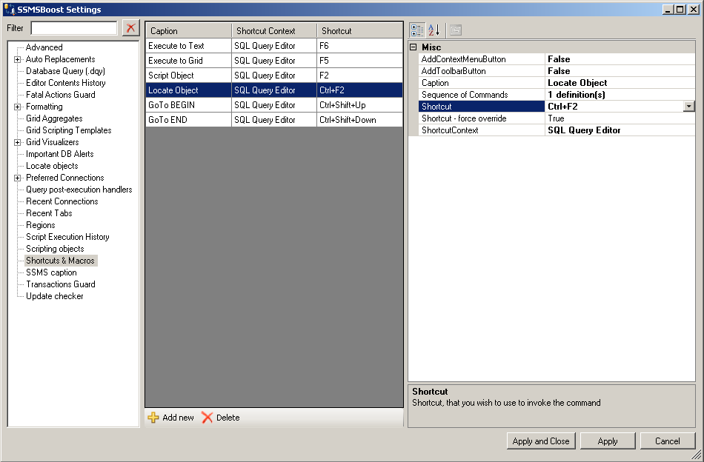
Task: Select the GoTo BEGIN row
Action: point(274,105)
